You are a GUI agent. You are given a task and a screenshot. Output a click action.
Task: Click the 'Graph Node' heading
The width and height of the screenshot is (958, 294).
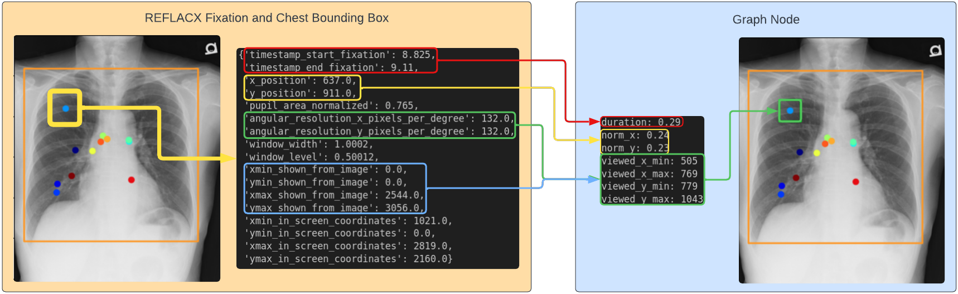[x=766, y=20]
